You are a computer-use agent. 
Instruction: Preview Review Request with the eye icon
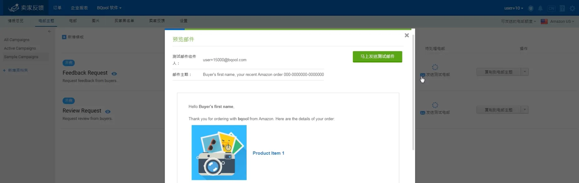(108, 112)
